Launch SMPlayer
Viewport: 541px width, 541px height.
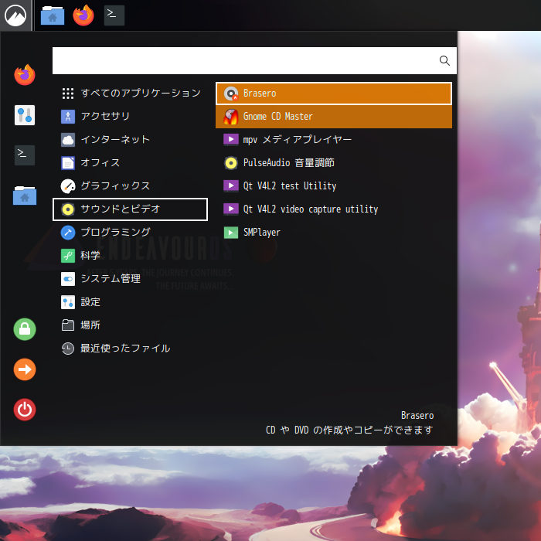[334, 232]
